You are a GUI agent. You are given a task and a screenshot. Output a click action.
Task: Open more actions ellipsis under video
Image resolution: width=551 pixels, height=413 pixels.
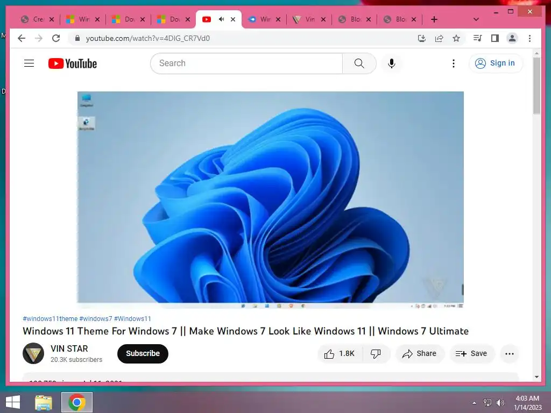(510, 354)
